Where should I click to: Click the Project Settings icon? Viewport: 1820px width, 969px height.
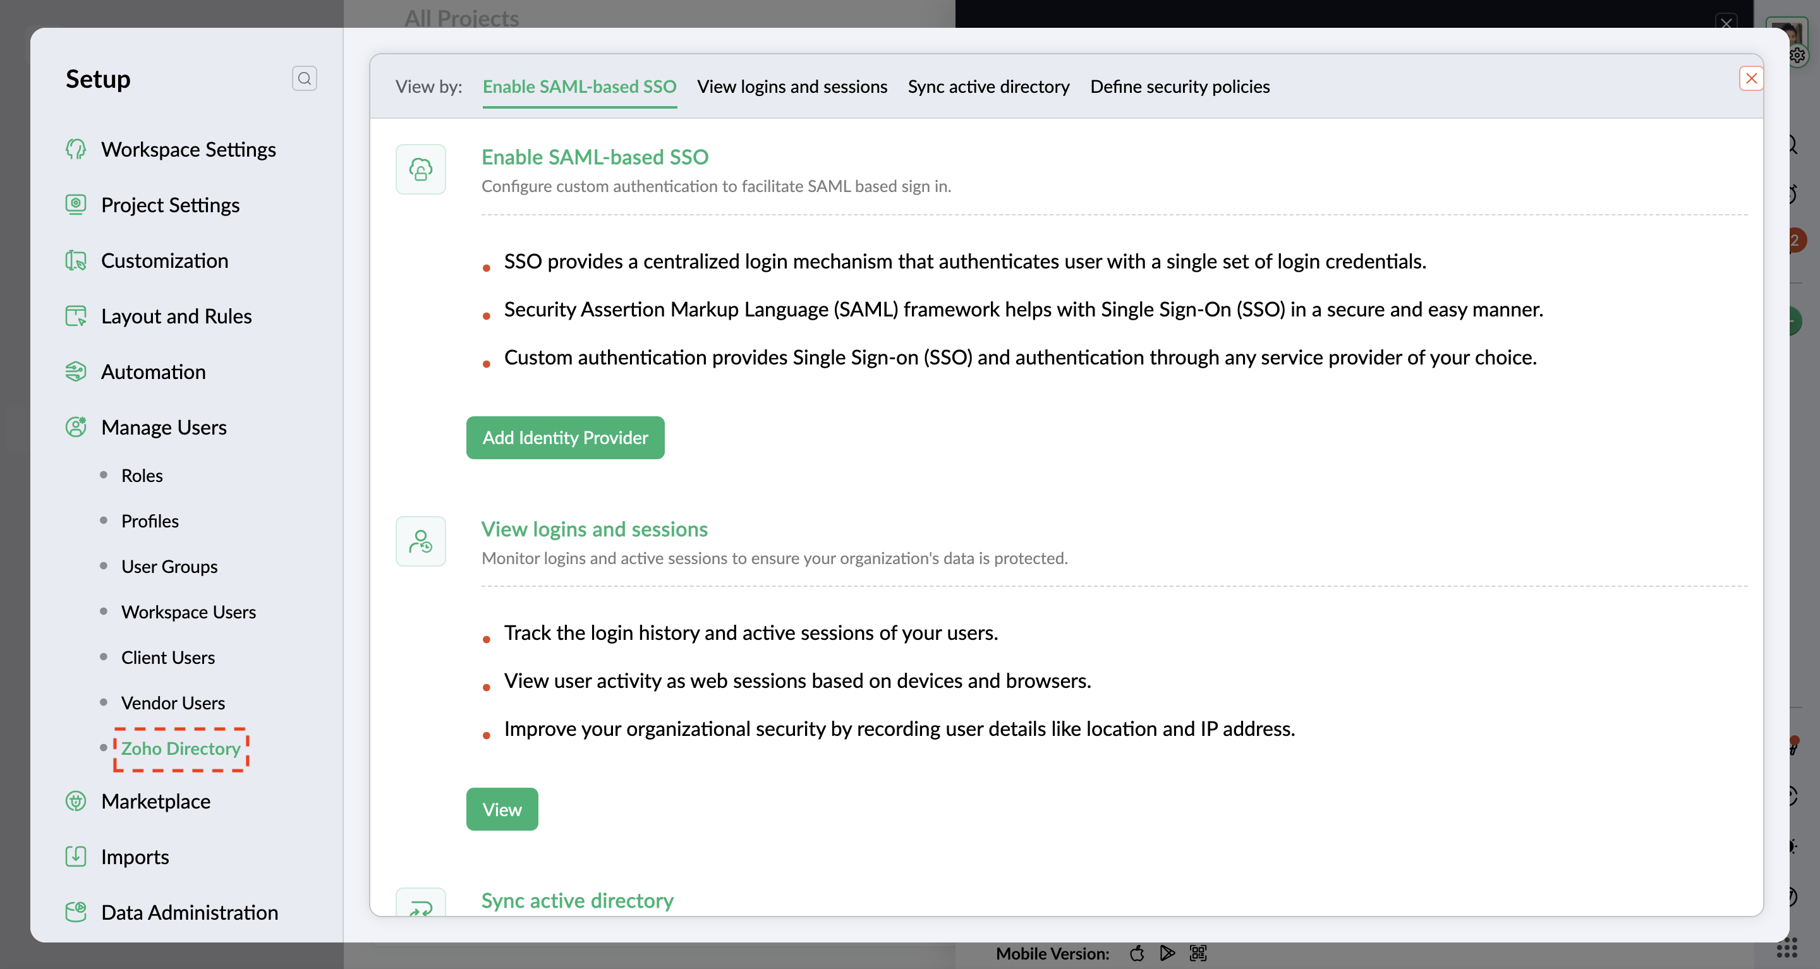tap(76, 204)
